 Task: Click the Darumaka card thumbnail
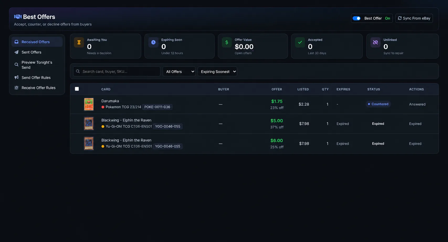(89, 104)
